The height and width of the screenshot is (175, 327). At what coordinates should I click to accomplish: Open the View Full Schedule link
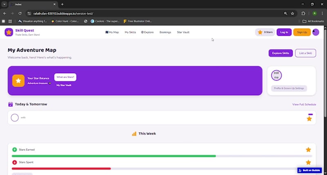[304, 105]
